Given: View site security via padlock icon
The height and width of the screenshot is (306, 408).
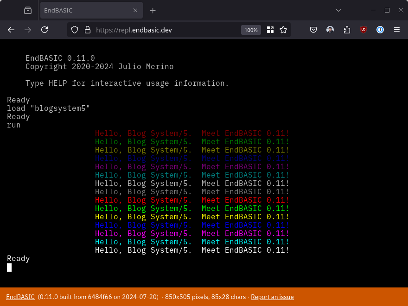Looking at the screenshot, I should [88, 30].
